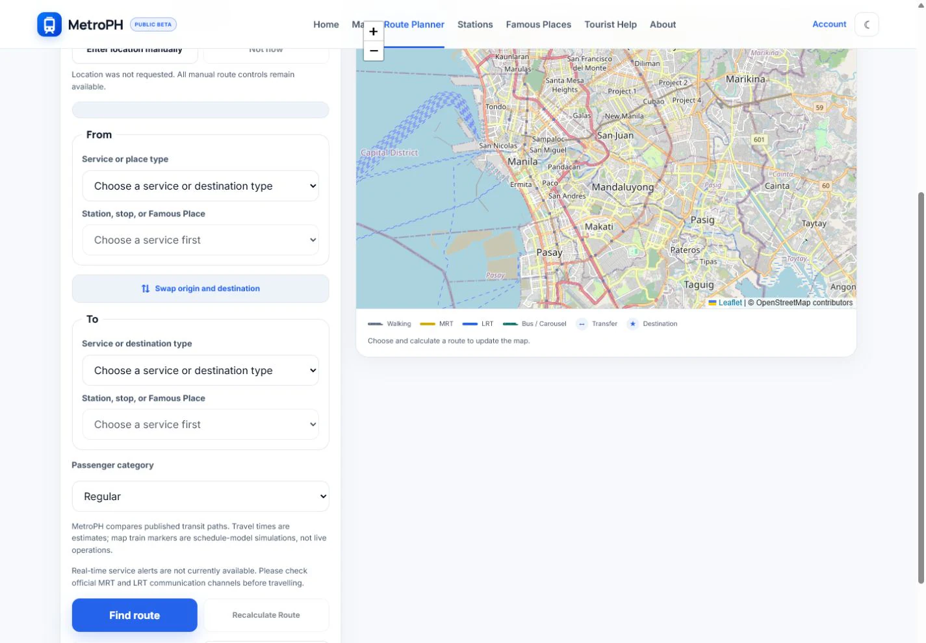Viewport: 926px width, 643px height.
Task: Click the Walking legend entry
Action: tap(389, 324)
